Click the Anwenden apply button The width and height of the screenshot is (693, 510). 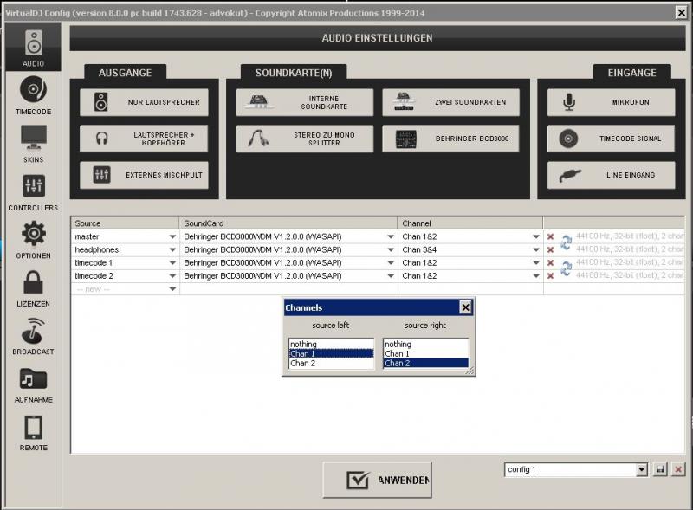(x=377, y=480)
